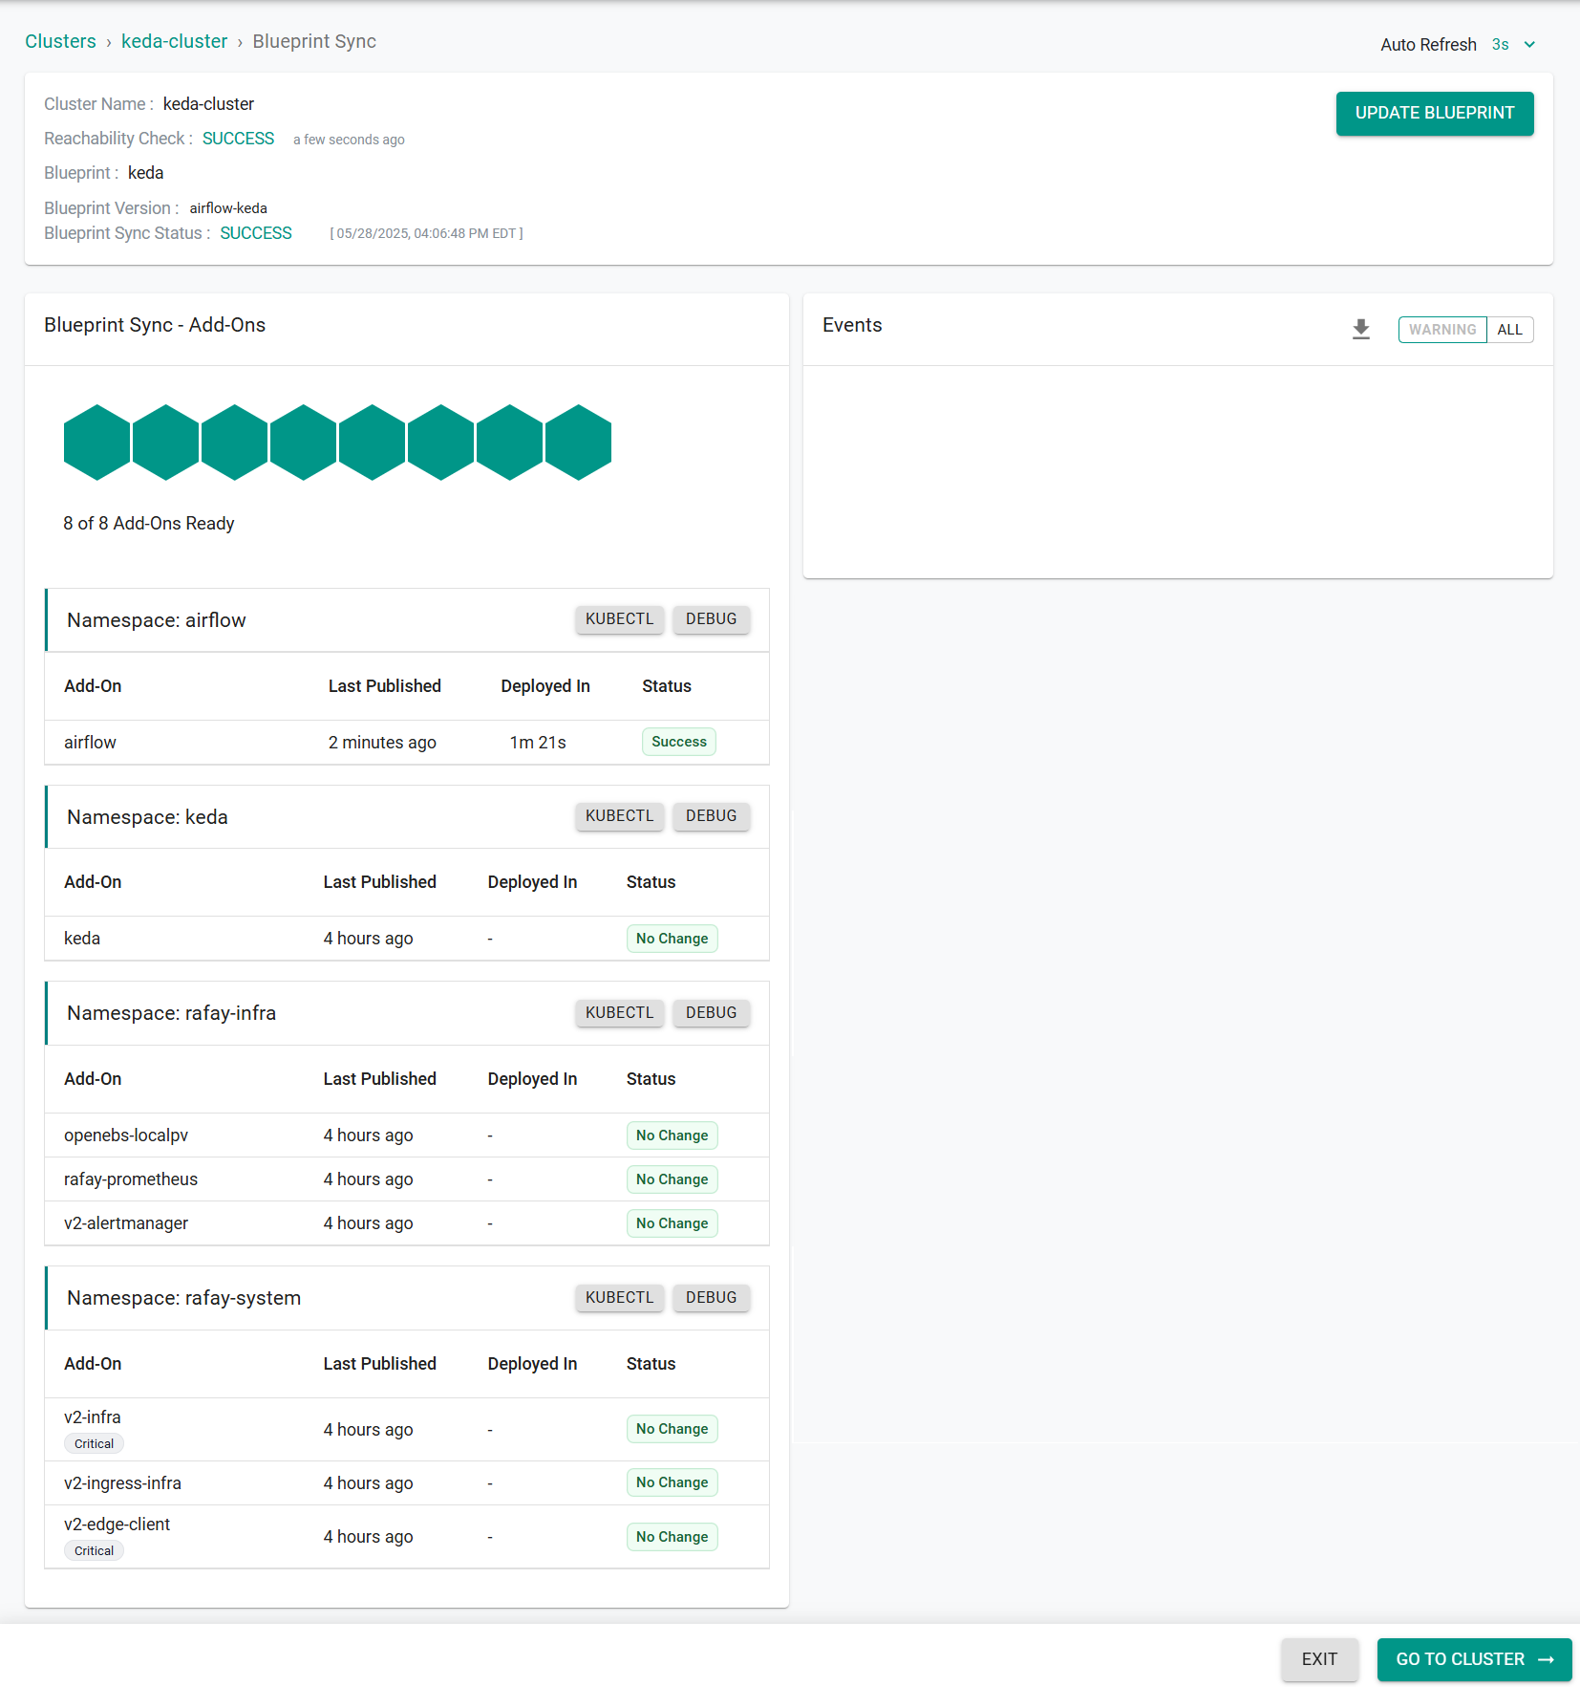
Task: Open KUBECTL for rafay-system namespace
Action: click(x=619, y=1298)
